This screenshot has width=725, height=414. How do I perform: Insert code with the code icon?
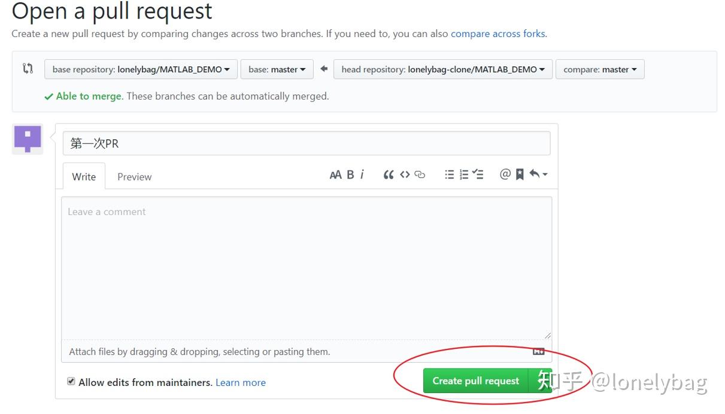click(x=404, y=174)
